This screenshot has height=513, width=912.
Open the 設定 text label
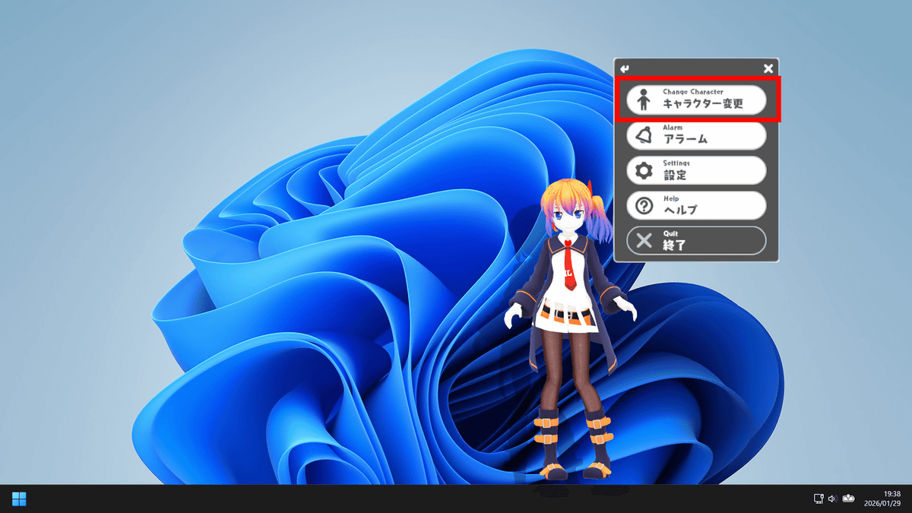(x=675, y=174)
